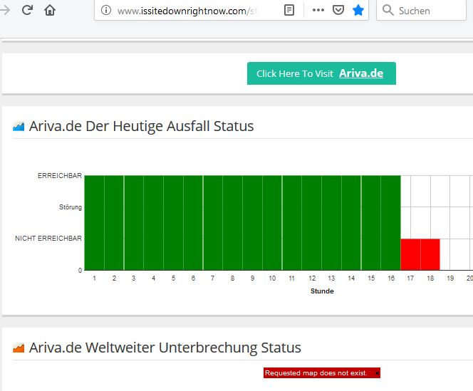
Task: Click the address bar URL text
Action: click(187, 11)
